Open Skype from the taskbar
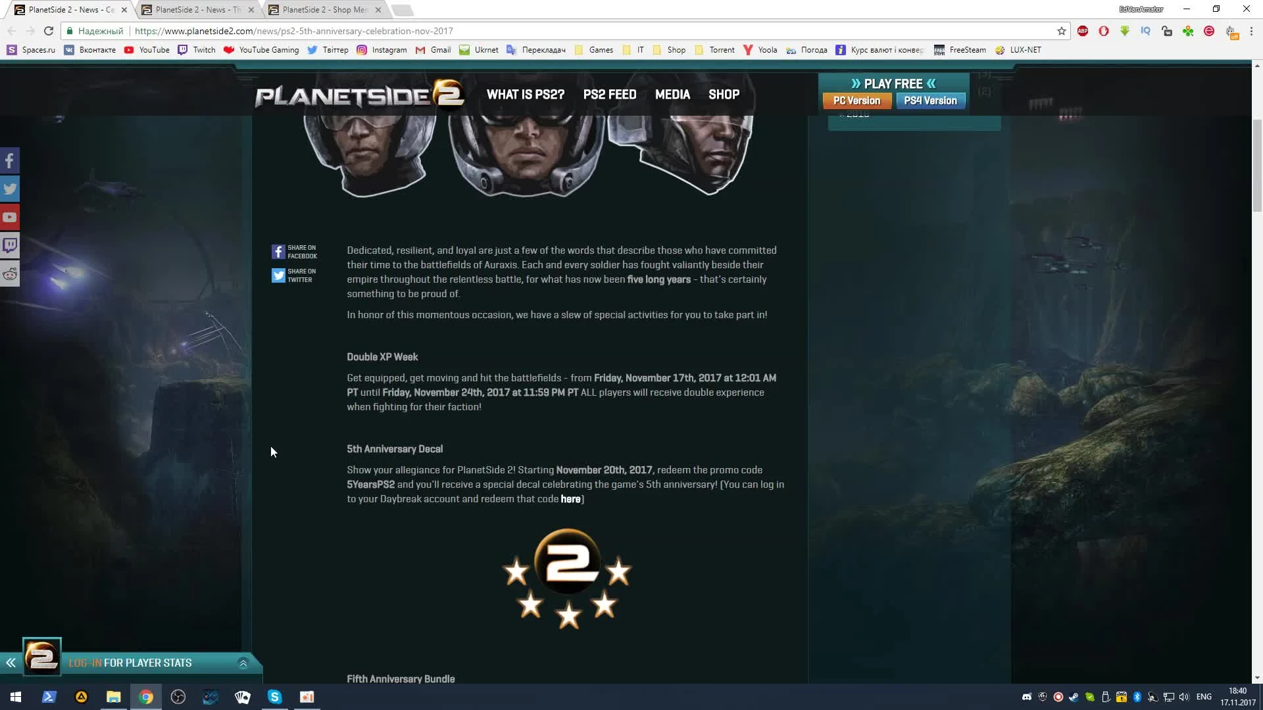This screenshot has width=1263, height=710. point(274,696)
